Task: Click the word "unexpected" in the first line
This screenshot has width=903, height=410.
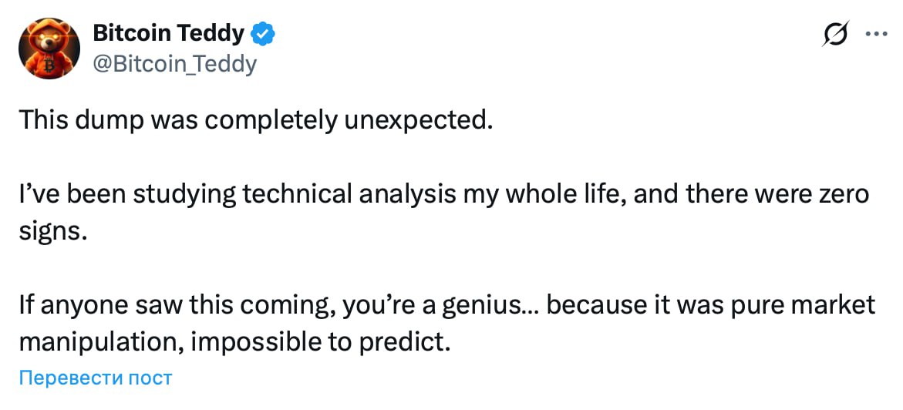Action: coord(426,120)
